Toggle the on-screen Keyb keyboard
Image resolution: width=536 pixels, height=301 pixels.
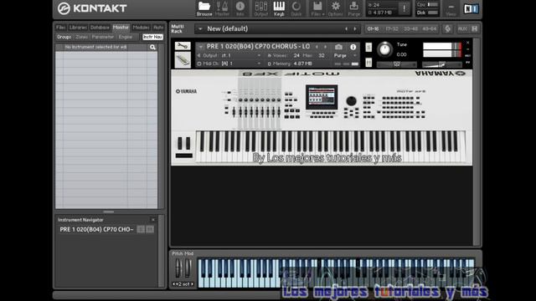pyautogui.click(x=279, y=8)
